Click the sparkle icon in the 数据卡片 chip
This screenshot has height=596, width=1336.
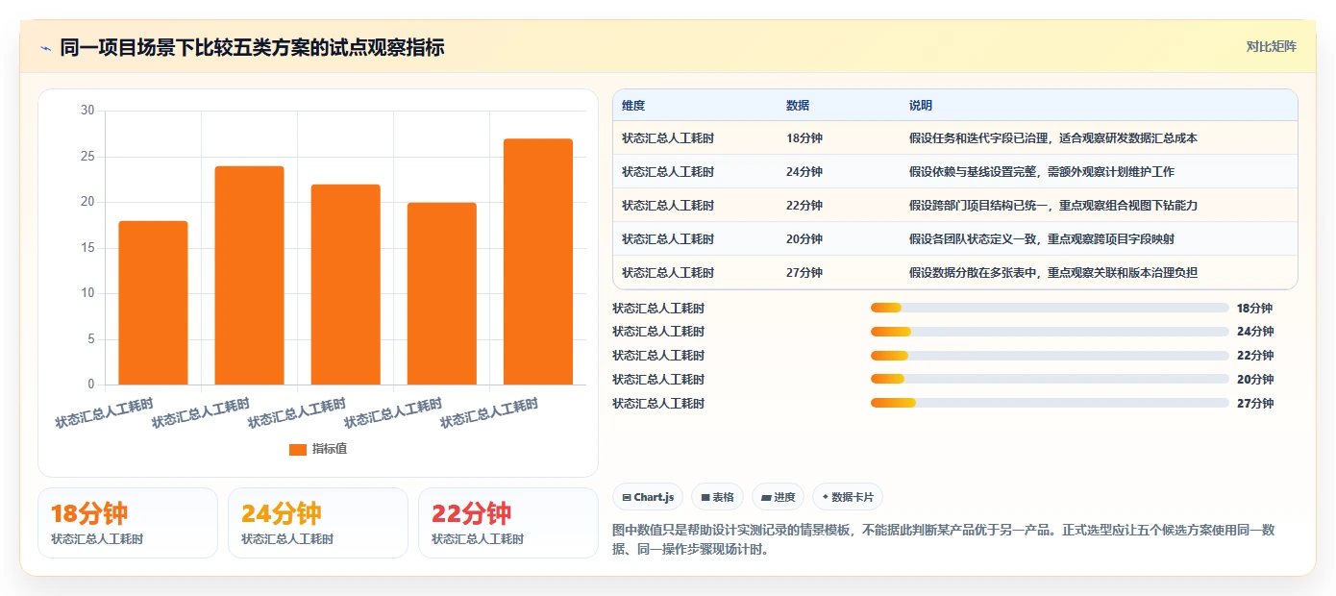[826, 497]
